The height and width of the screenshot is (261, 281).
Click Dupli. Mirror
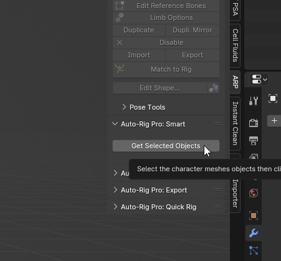click(x=193, y=30)
